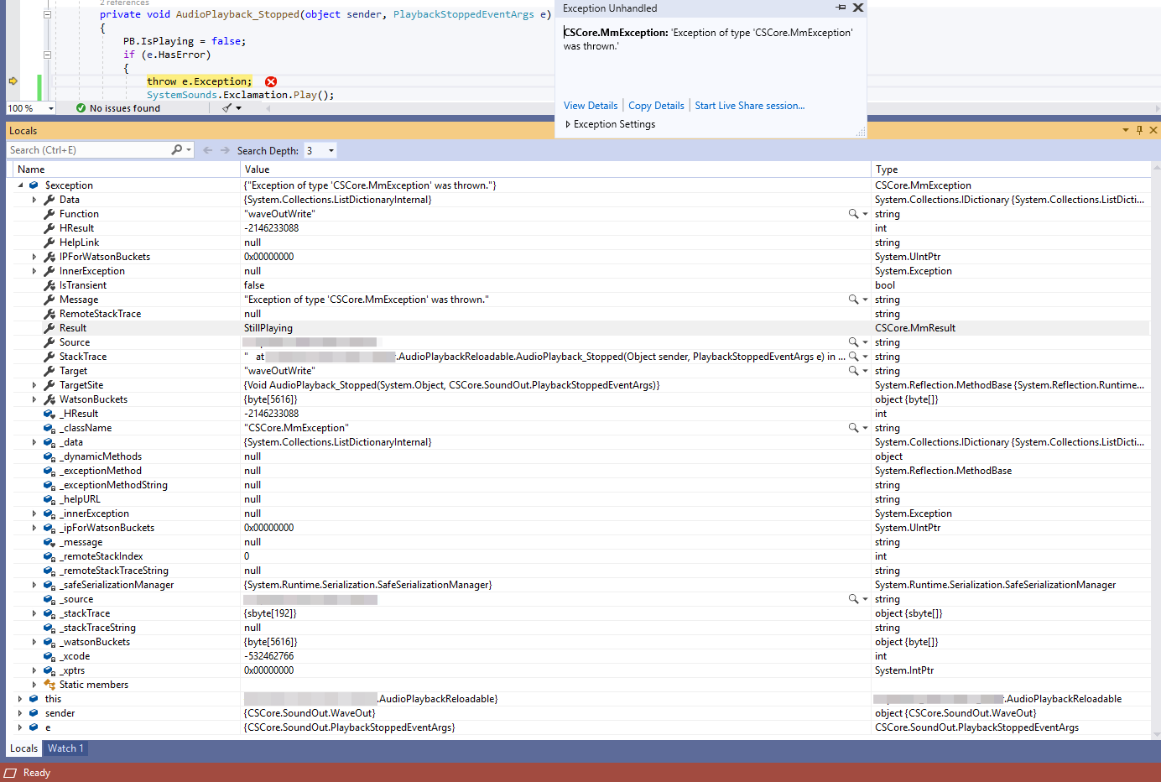This screenshot has width=1161, height=782.
Task: Switch to the Watch 1 tab
Action: pos(65,748)
